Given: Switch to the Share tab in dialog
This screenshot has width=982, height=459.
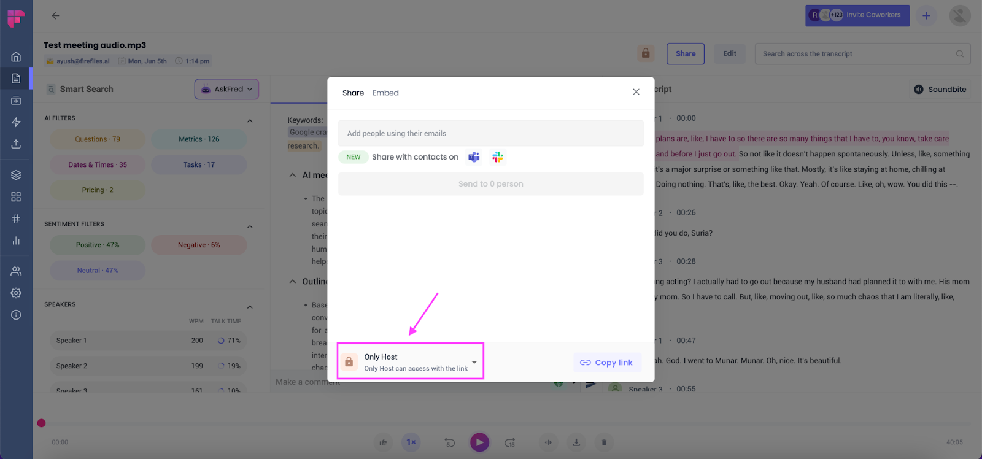Looking at the screenshot, I should tap(353, 93).
